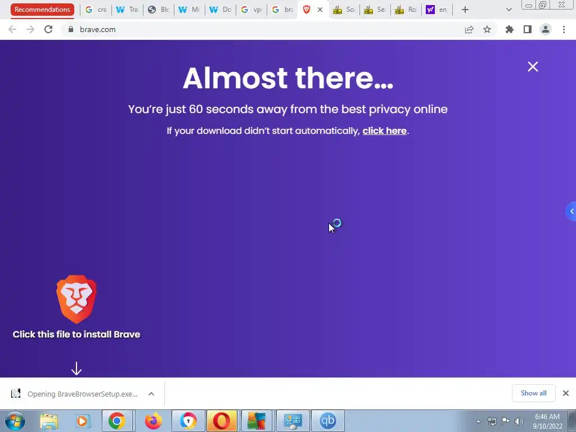This screenshot has height=432, width=576.
Task: Open the AVG taskbar icon
Action: pos(256,421)
